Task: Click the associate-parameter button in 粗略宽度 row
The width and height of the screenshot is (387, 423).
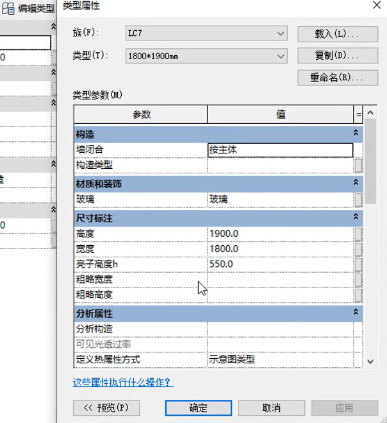Action: coord(358,280)
